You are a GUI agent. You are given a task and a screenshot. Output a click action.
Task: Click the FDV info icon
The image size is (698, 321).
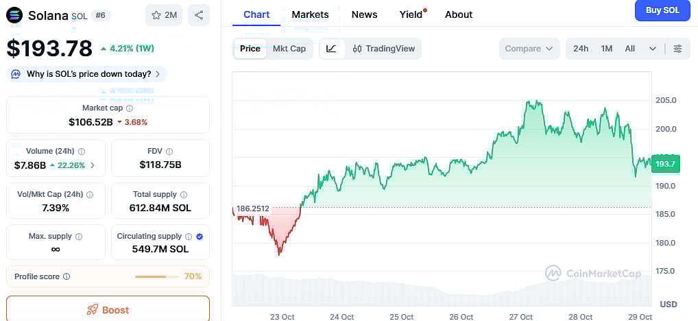(x=169, y=152)
